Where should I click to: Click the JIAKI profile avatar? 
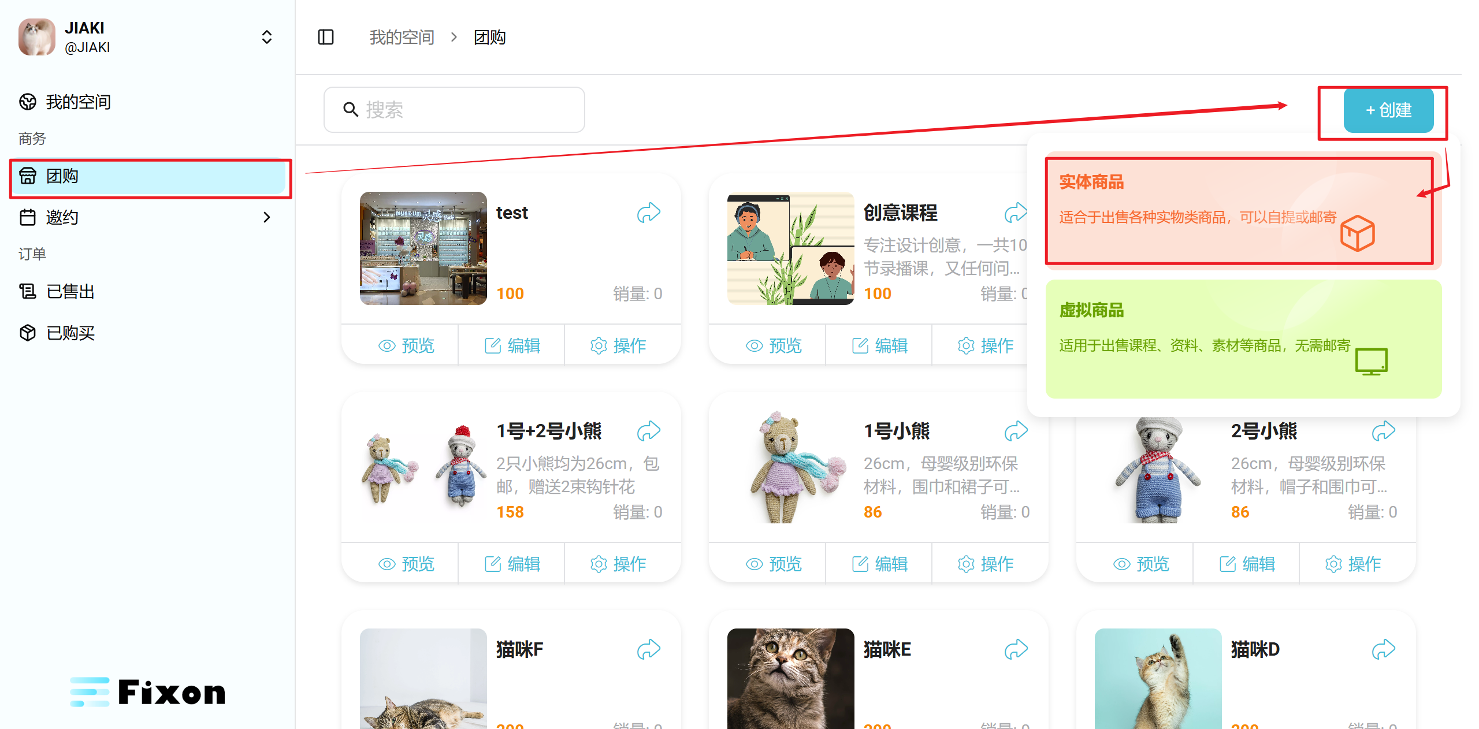click(37, 37)
